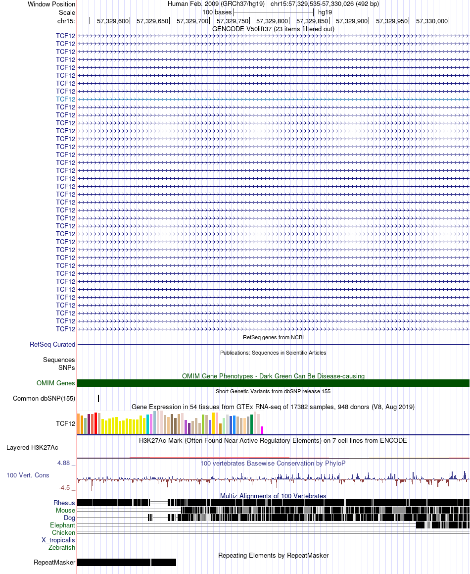This screenshot has height=574, width=470.
Task: Click the -4.5 PhyloP lower scale value
Action: click(64, 488)
